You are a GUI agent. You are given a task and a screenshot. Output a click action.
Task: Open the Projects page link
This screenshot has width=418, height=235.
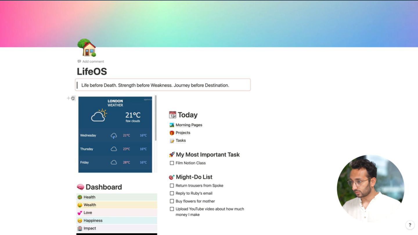183,133
